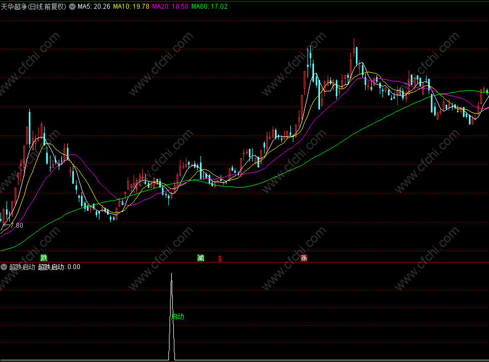This screenshot has width=489, height=362.
Task: Select the MA20: 18.58 label
Action: click(170, 7)
